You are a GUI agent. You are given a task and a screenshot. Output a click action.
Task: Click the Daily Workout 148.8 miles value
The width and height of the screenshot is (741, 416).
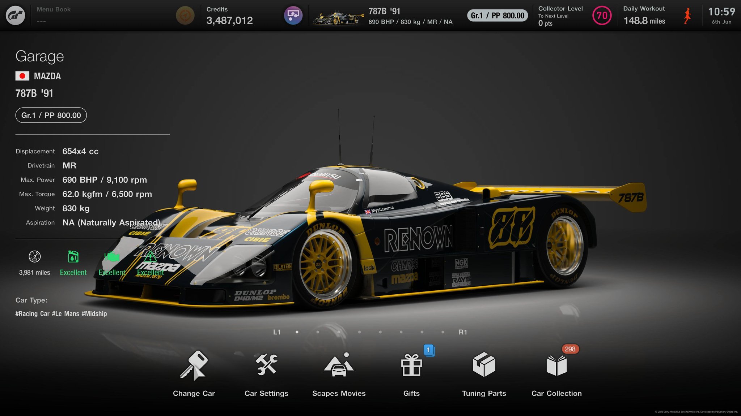click(x=644, y=21)
